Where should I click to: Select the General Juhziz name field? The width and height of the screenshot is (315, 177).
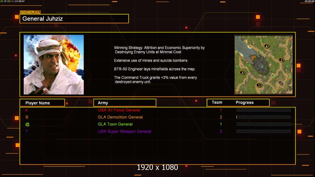point(74,19)
